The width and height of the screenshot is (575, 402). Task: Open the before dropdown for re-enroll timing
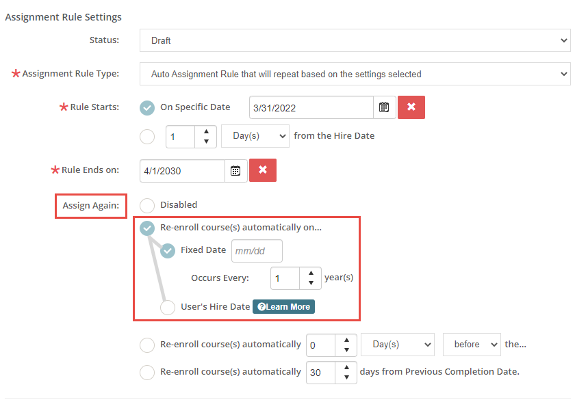(x=472, y=345)
